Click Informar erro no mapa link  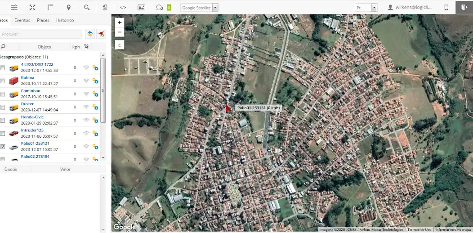(x=454, y=230)
